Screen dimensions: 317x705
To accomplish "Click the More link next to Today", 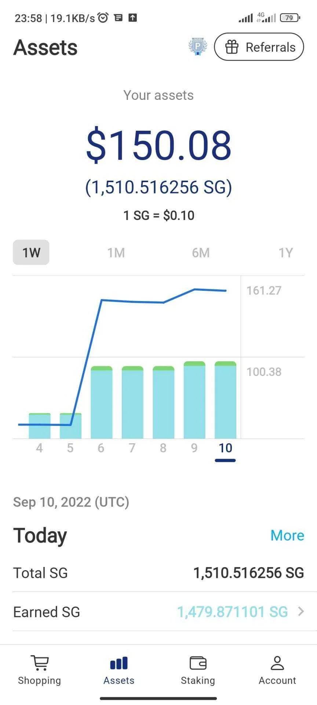I will [x=287, y=535].
